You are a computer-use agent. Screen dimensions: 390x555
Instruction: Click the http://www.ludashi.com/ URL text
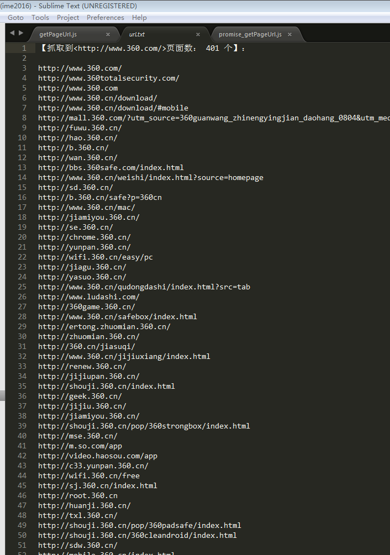tap(88, 297)
